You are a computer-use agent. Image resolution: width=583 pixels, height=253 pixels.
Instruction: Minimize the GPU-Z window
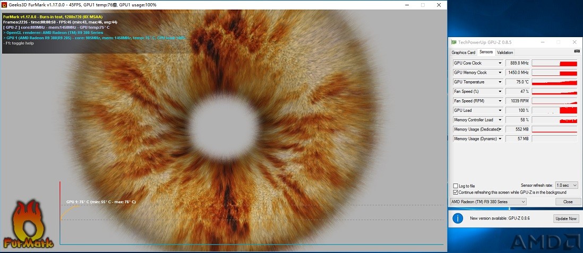(x=542, y=42)
